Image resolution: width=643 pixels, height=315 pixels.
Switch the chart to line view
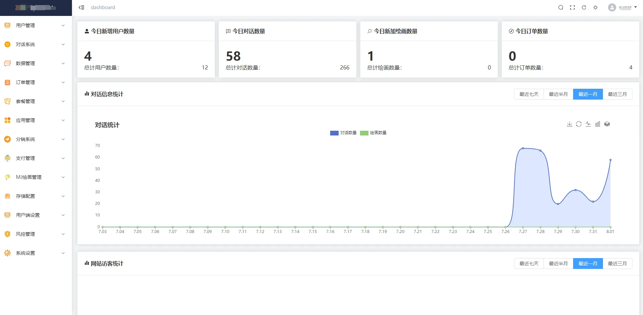point(588,124)
